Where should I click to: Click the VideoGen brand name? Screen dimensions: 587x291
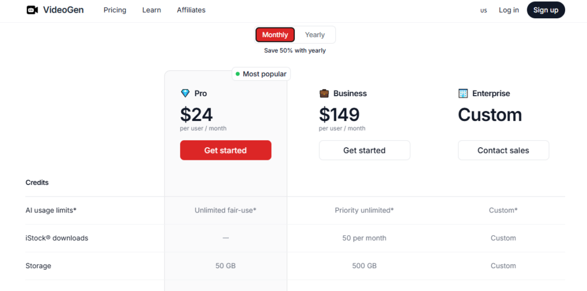[x=63, y=10]
